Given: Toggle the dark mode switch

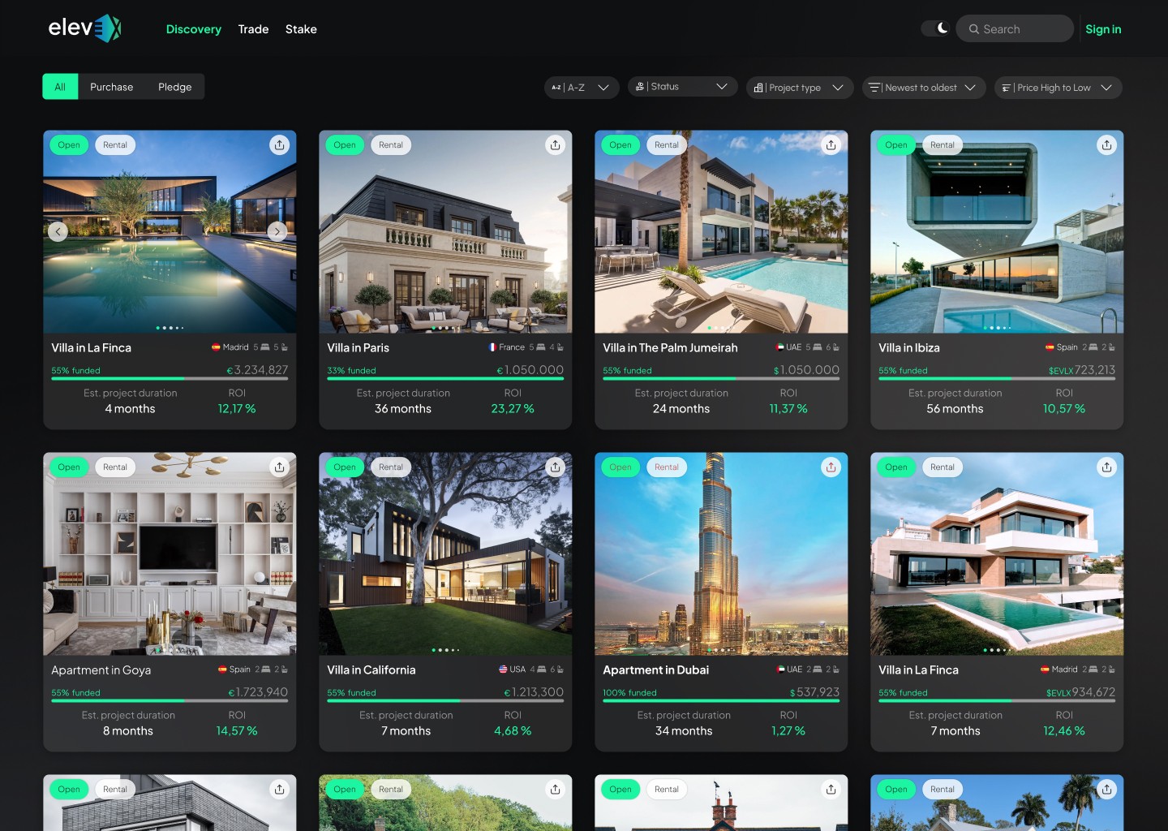Looking at the screenshot, I should pyautogui.click(x=935, y=28).
